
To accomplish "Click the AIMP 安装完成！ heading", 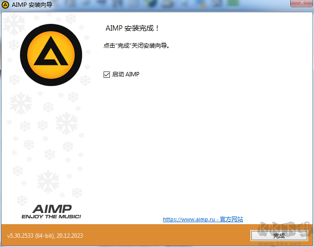I will tap(133, 28).
